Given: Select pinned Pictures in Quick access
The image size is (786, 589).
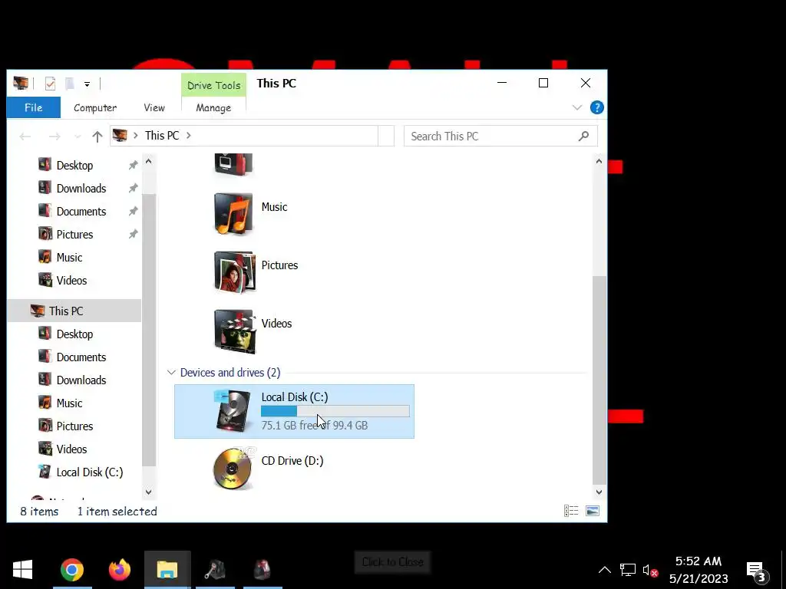Looking at the screenshot, I should point(74,235).
